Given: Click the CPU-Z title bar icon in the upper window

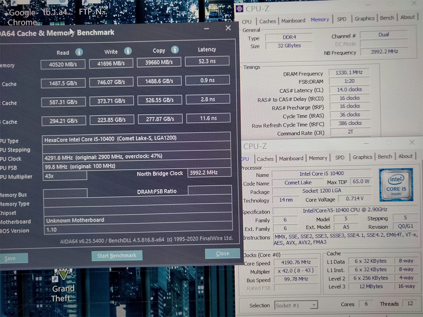Looking at the screenshot, I should click(x=239, y=9).
